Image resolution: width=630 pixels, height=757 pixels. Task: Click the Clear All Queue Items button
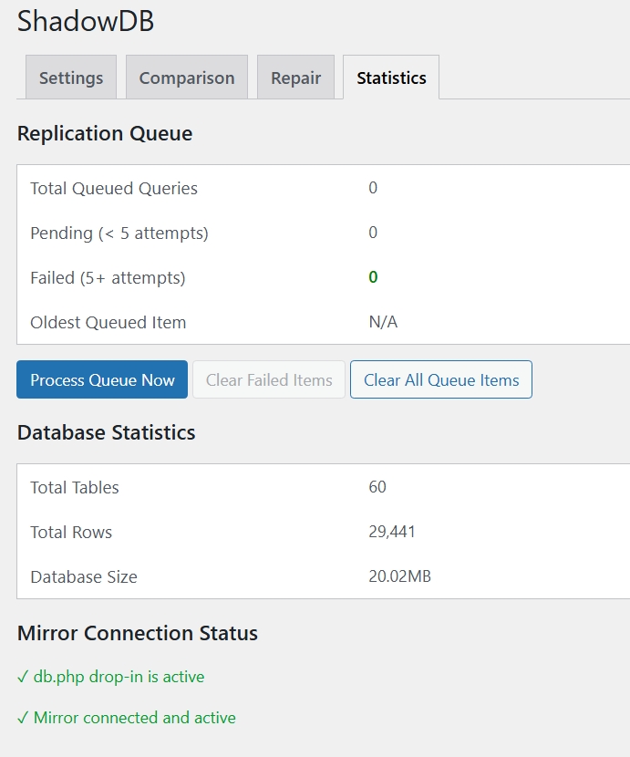click(x=441, y=380)
